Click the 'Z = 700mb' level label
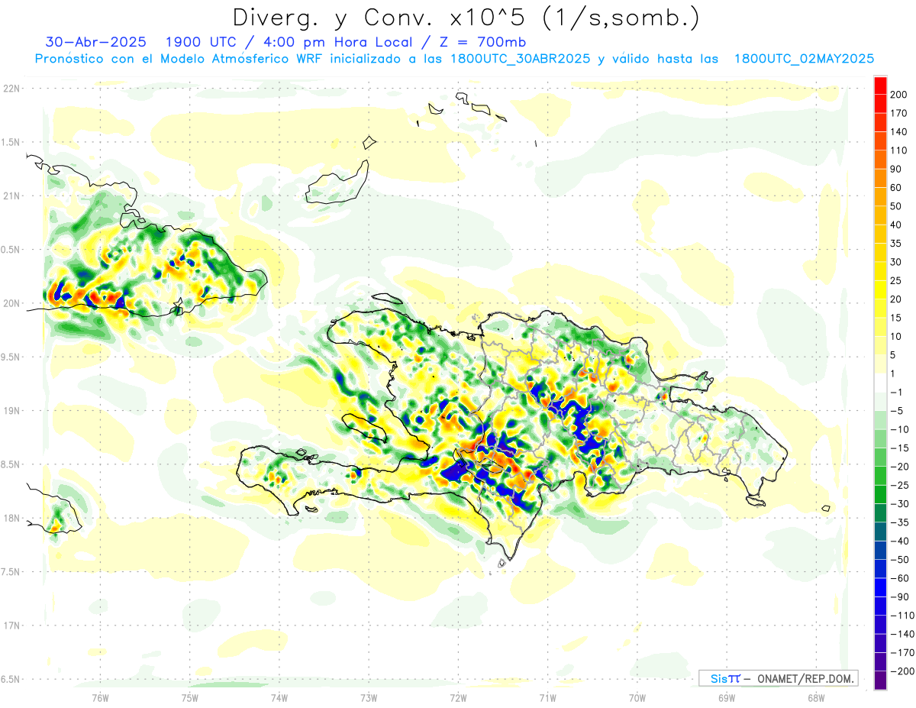 pos(482,42)
